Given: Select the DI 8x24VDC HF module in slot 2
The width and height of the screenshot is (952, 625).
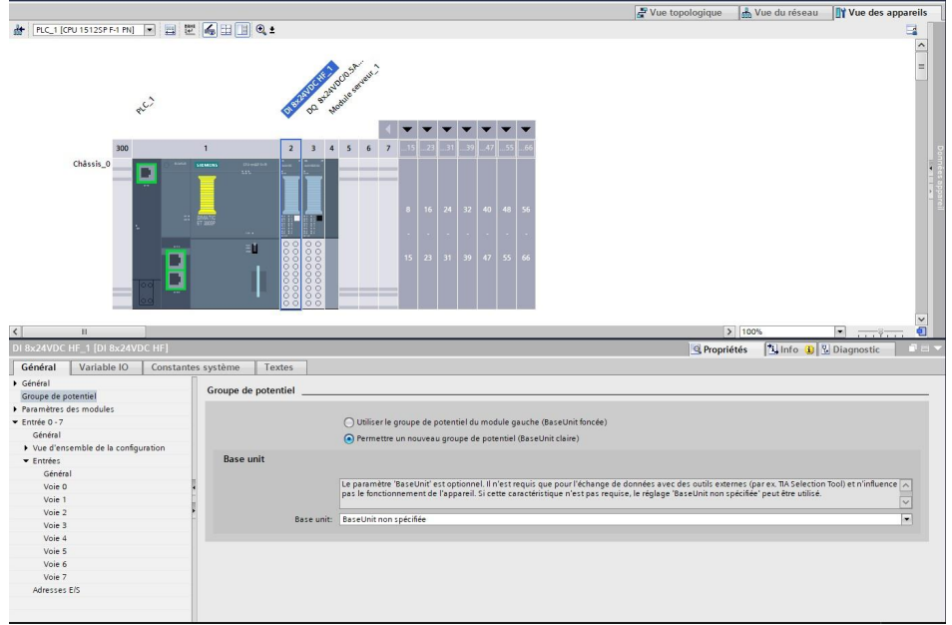Looking at the screenshot, I should click(290, 234).
